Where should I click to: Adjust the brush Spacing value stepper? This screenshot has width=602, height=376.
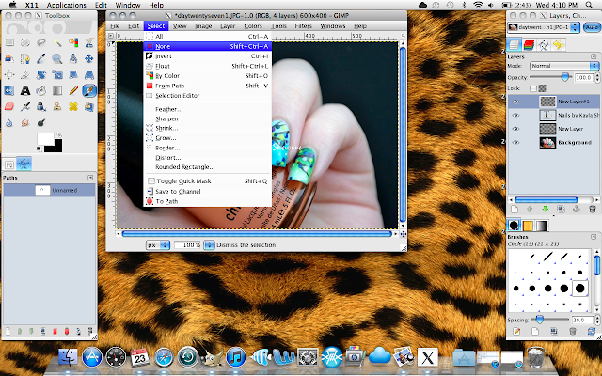[x=597, y=320]
